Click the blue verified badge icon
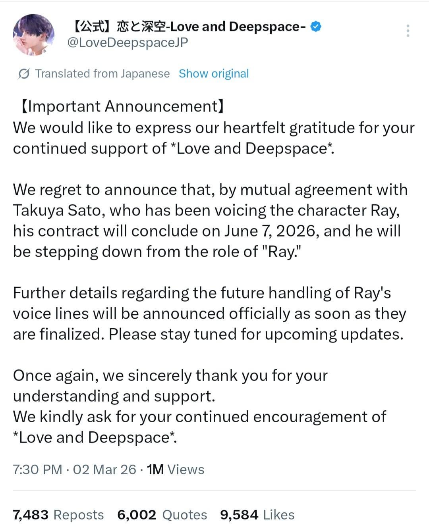 click(x=316, y=27)
